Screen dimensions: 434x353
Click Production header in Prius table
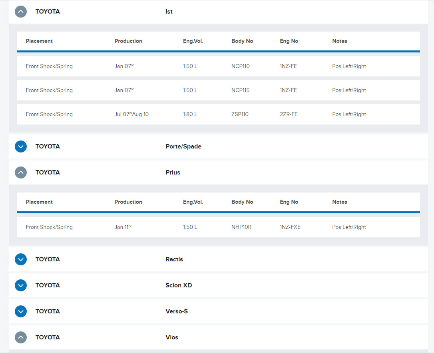(128, 202)
